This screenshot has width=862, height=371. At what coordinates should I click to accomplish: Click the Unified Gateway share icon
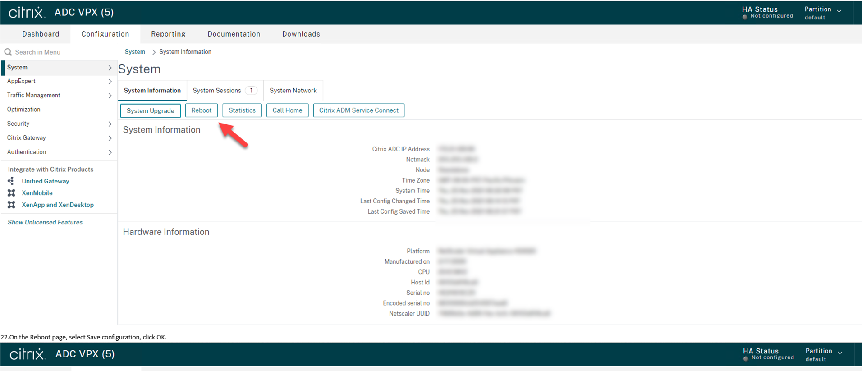pyautogui.click(x=11, y=181)
